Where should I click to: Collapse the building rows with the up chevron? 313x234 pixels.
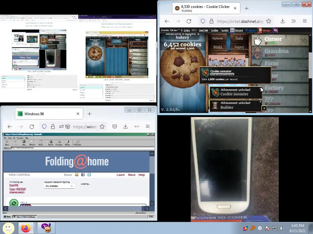pyautogui.click(x=247, y=56)
